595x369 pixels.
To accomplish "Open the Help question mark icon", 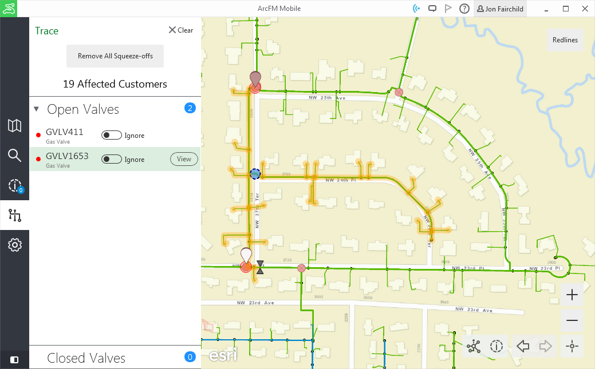I will (464, 9).
